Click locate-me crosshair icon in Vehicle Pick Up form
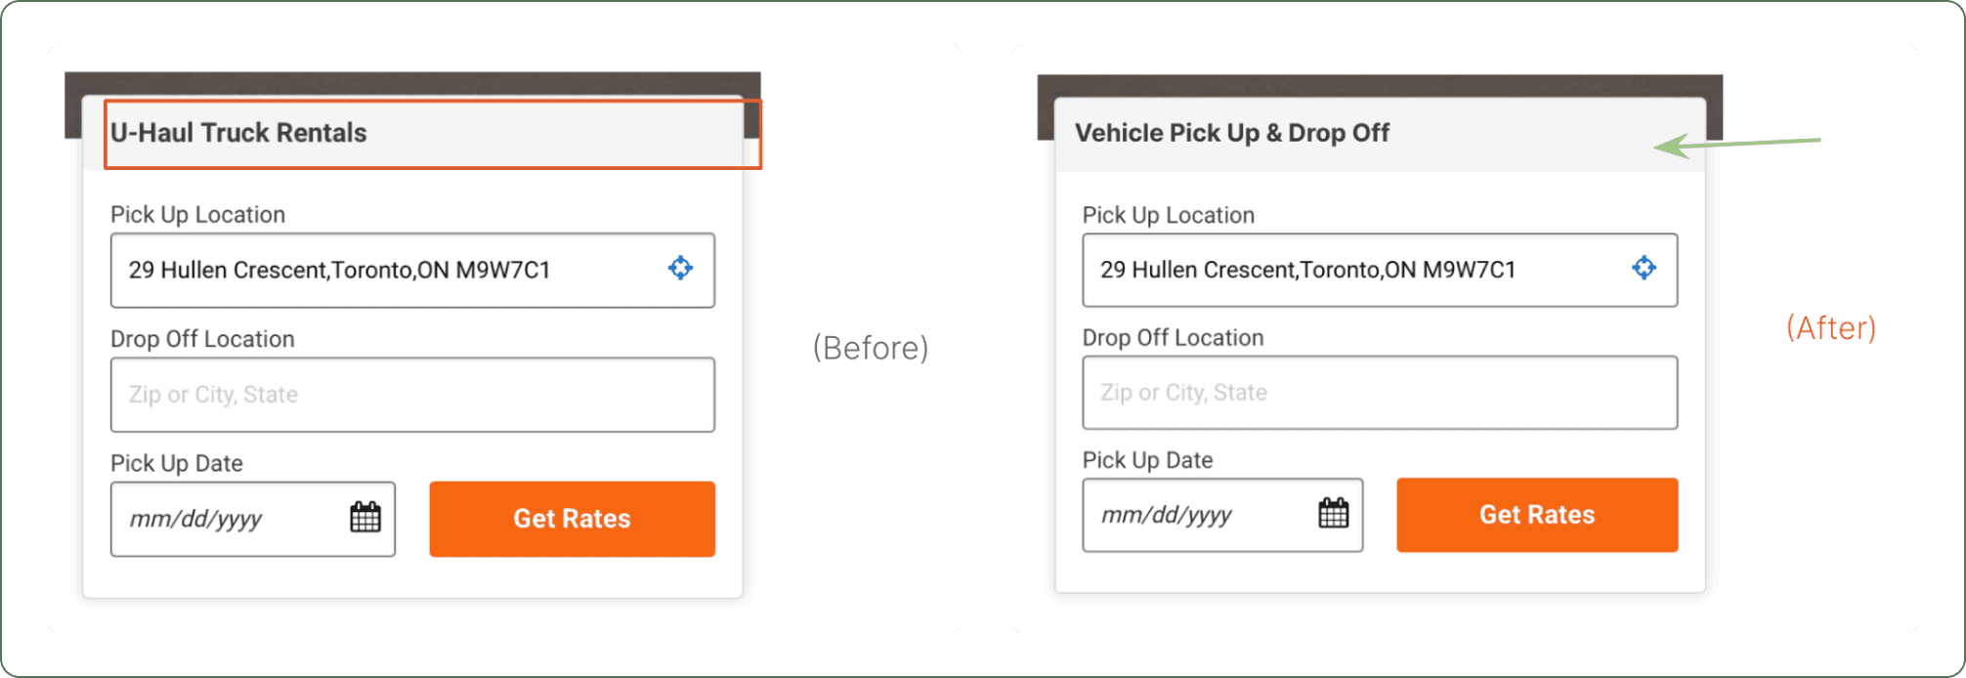The height and width of the screenshot is (678, 1966). pyautogui.click(x=1644, y=268)
